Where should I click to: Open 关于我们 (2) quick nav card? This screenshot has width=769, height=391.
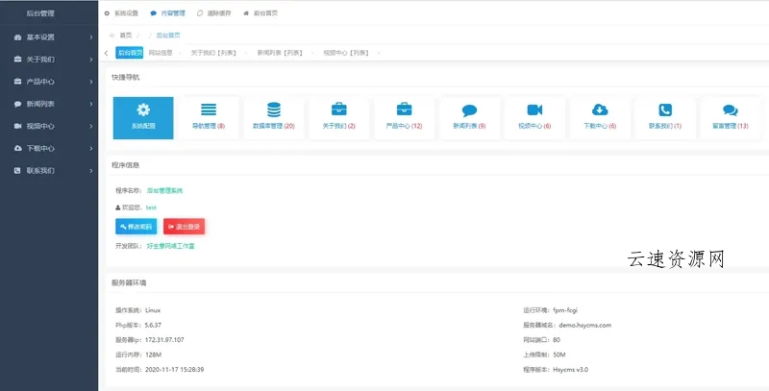point(339,118)
